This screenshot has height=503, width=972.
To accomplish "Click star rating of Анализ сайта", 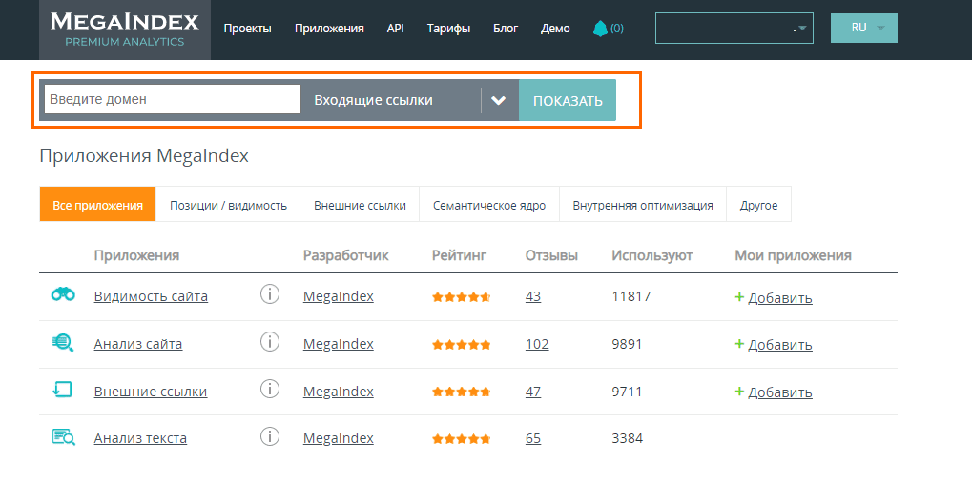I will pos(462,345).
